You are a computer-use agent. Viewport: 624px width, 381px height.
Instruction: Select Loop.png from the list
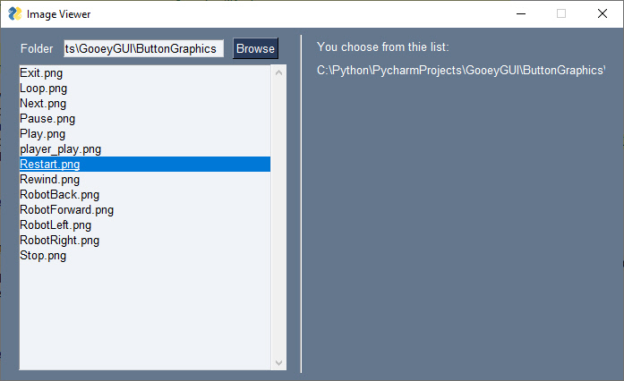pos(43,89)
